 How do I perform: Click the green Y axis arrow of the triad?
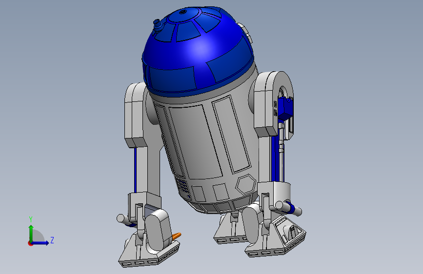tap(31, 233)
